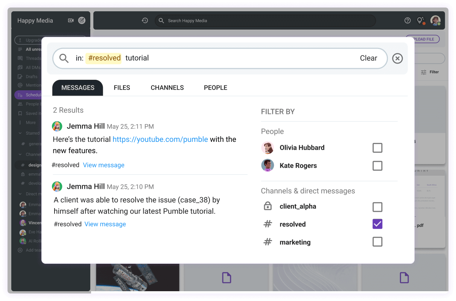The width and height of the screenshot is (456, 301).
Task: Open the help question mark icon
Action: pos(407,21)
